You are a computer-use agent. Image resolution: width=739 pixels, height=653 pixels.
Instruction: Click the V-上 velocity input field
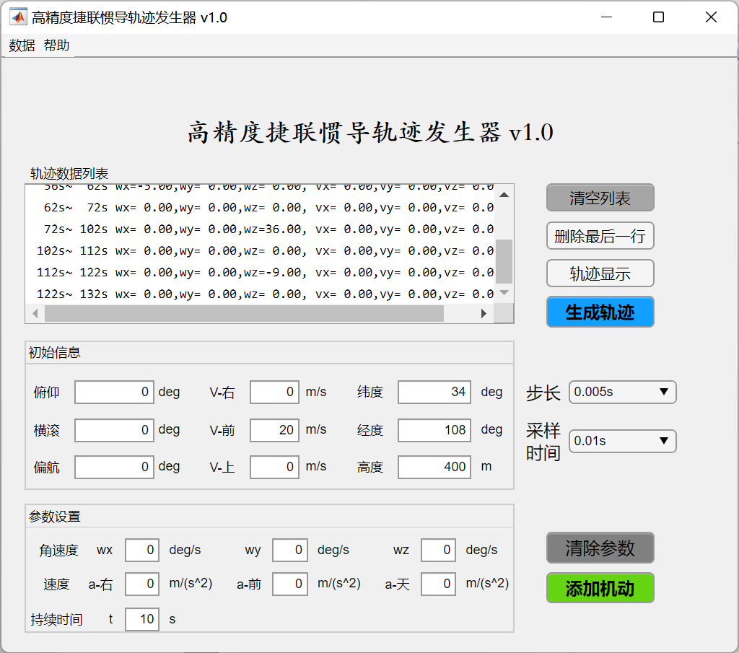(274, 467)
